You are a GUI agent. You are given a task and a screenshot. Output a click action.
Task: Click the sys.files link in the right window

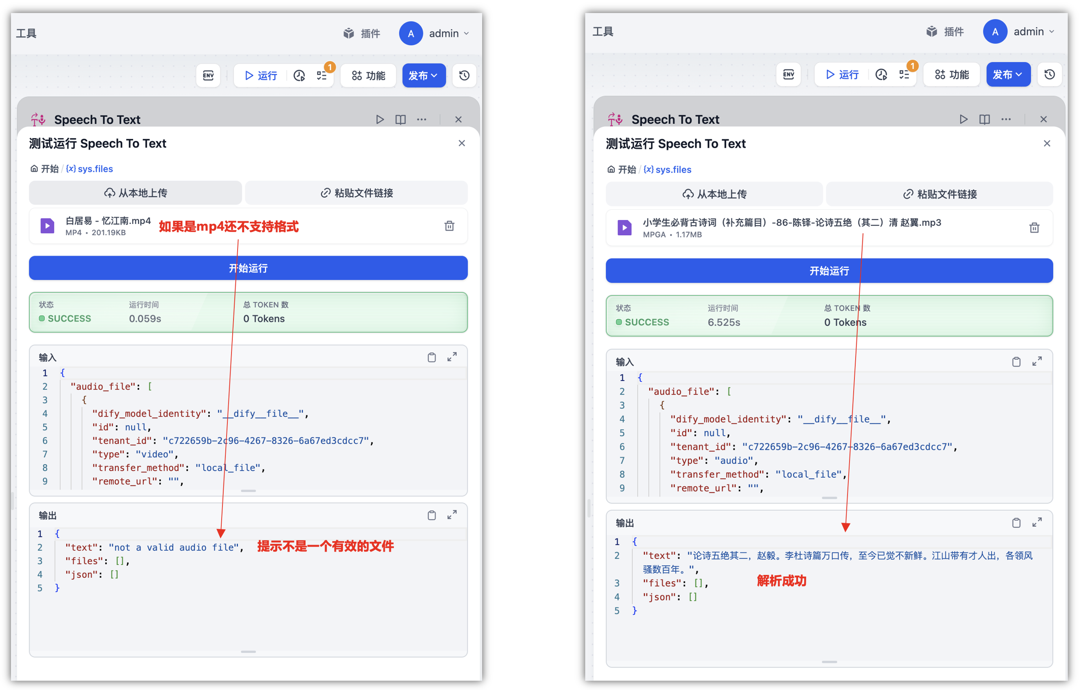coord(672,170)
